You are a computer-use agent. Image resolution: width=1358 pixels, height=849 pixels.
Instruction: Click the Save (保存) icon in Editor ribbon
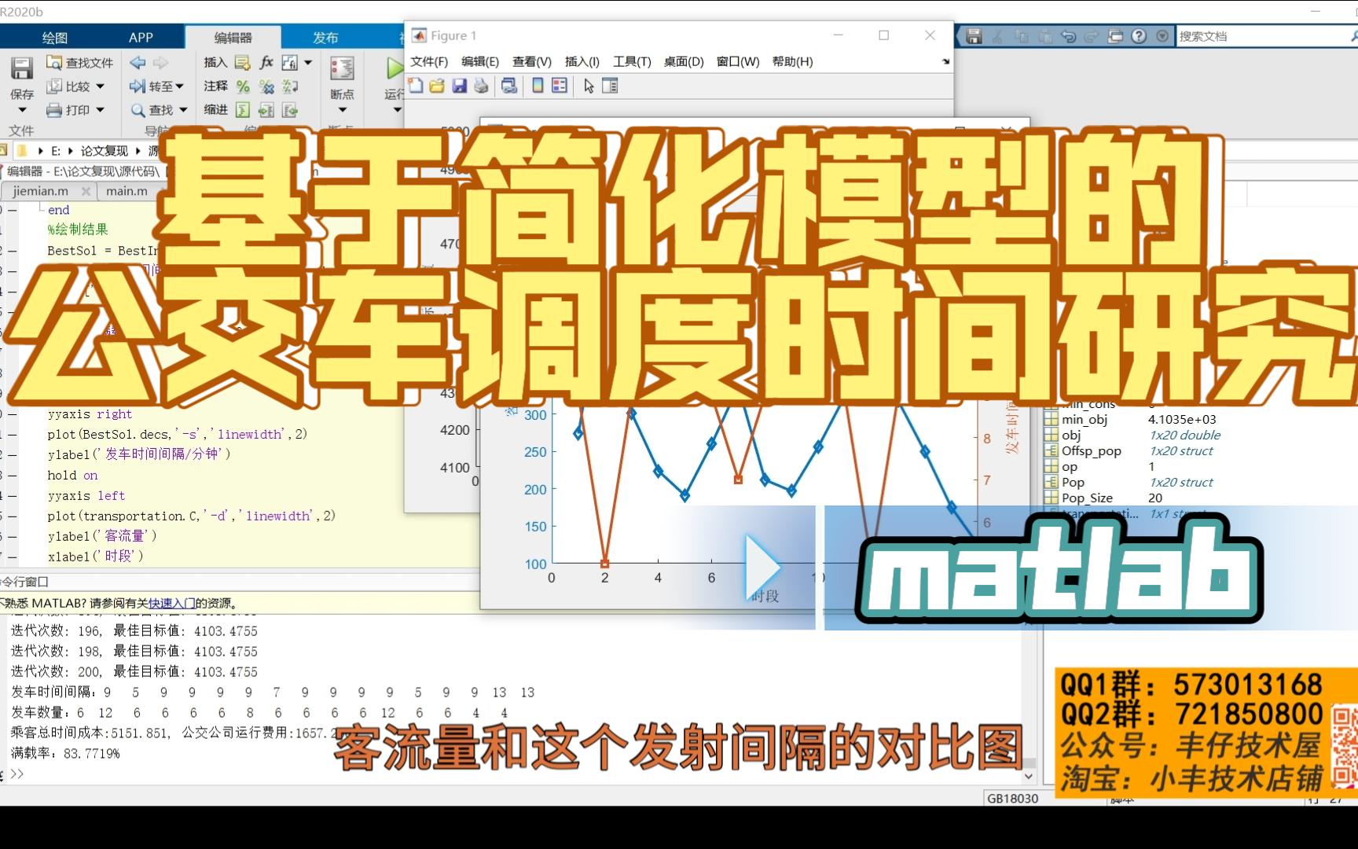(x=21, y=68)
